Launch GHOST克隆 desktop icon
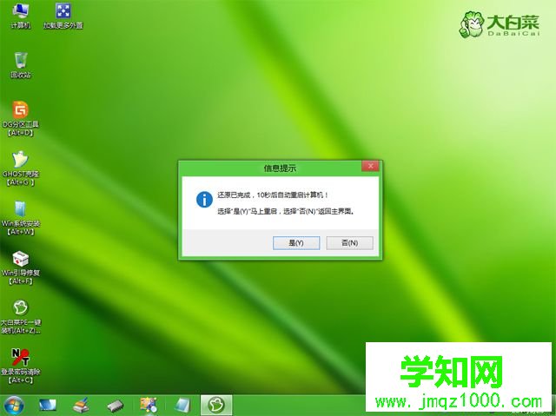This screenshot has height=416, width=556. tap(21, 168)
